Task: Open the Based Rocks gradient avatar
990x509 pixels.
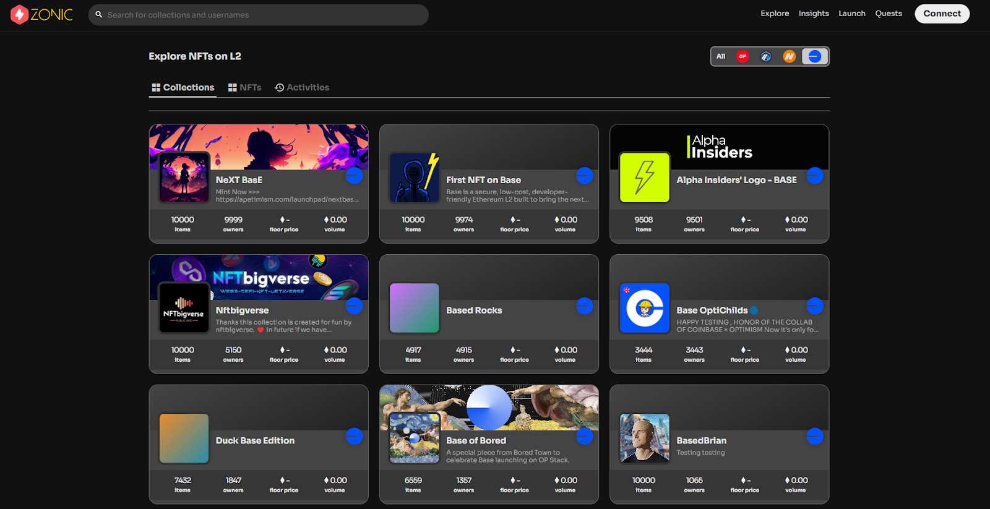Action: click(x=414, y=308)
